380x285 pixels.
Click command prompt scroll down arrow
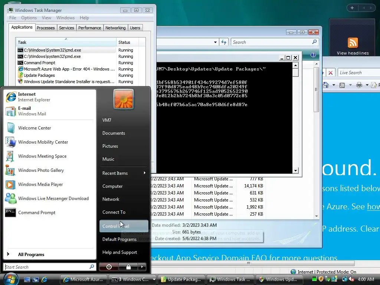tap(295, 170)
